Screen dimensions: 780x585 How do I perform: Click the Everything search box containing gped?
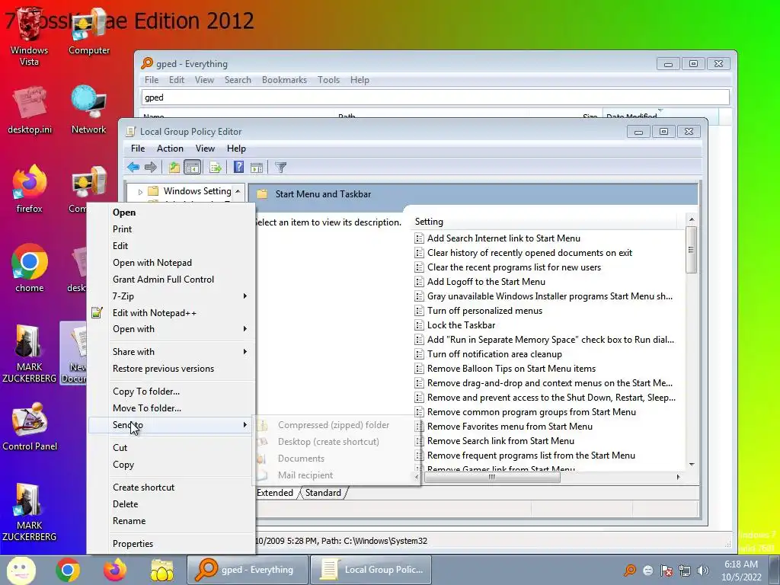[x=435, y=97]
